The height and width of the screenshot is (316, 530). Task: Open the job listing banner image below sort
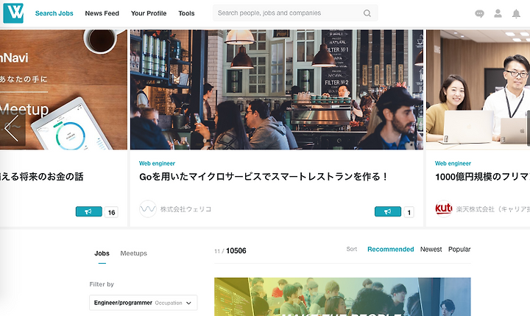(x=342, y=297)
